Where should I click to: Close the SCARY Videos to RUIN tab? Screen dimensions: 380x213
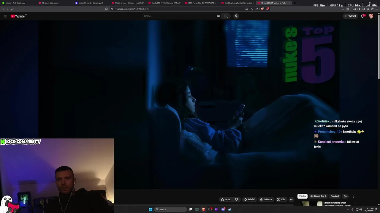[x=290, y=3]
